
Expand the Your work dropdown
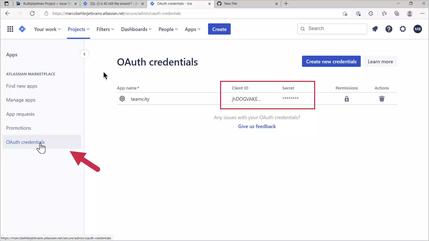pos(47,29)
